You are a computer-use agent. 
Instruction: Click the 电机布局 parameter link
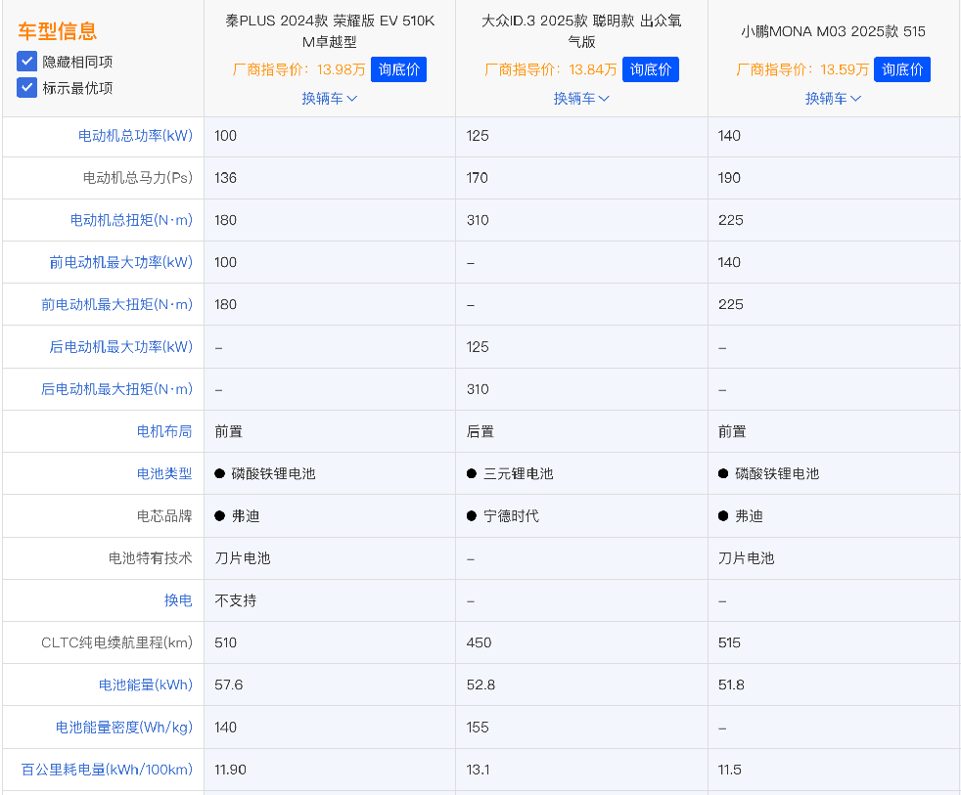164,431
